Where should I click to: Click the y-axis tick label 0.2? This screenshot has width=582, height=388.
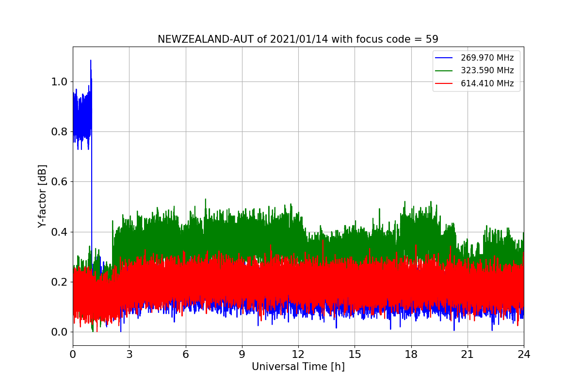point(59,282)
